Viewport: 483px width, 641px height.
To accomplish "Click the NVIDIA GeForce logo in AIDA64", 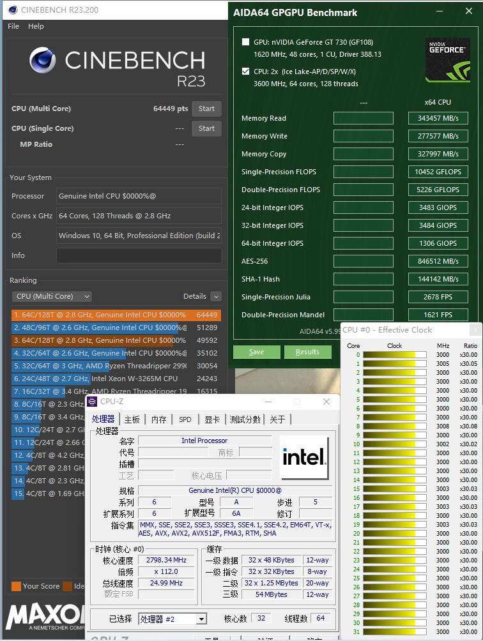I will (447, 60).
